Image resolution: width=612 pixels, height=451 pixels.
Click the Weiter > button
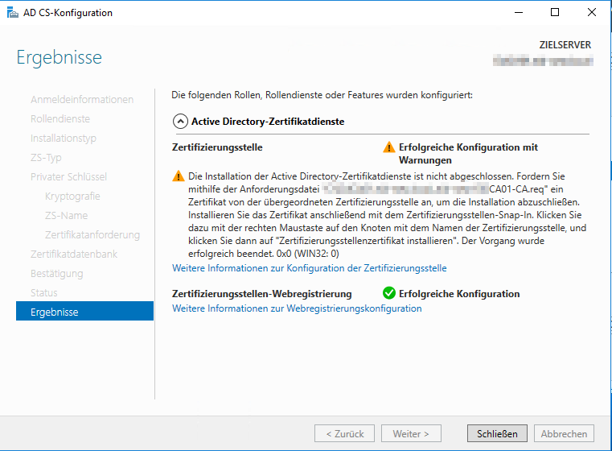(411, 434)
